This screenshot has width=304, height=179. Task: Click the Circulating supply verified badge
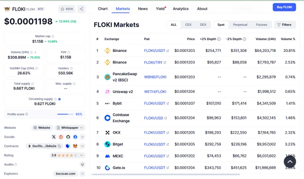[59, 99]
